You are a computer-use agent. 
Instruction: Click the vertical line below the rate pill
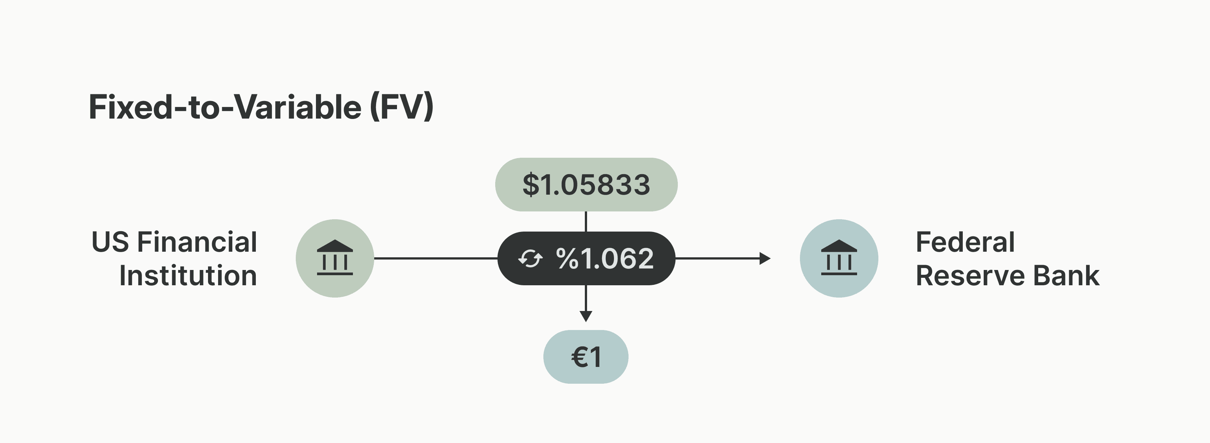pyautogui.click(x=586, y=297)
